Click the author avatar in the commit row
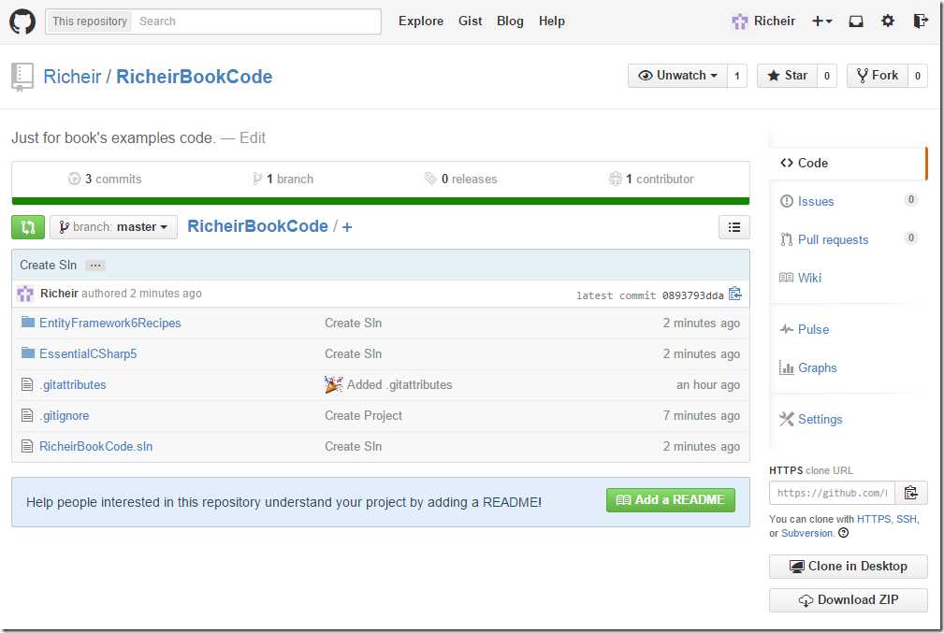 25,294
